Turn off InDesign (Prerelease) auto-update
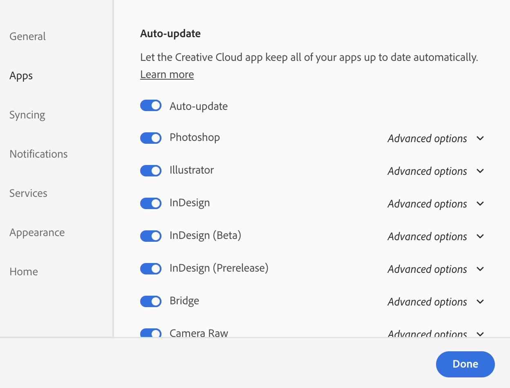 tap(151, 269)
